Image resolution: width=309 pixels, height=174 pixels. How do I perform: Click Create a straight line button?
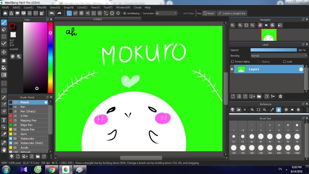point(232,13)
